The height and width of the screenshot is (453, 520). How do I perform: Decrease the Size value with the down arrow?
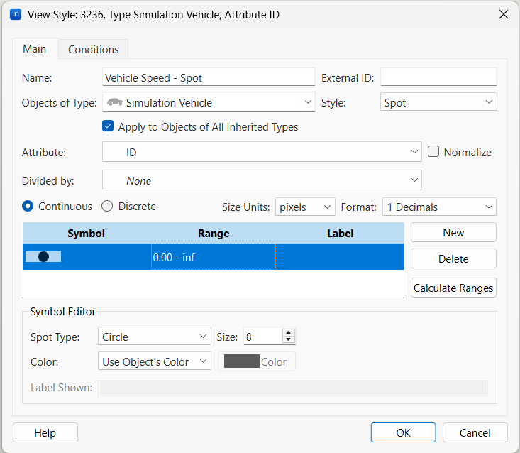tap(288, 340)
